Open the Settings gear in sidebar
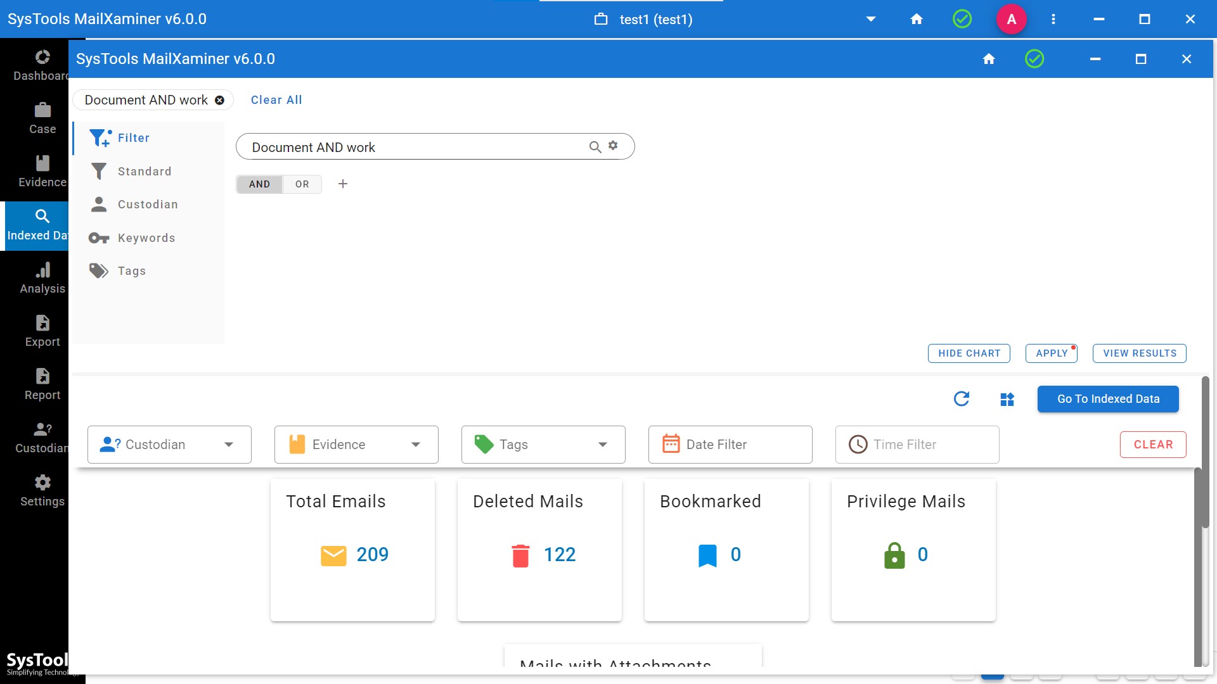 click(42, 483)
